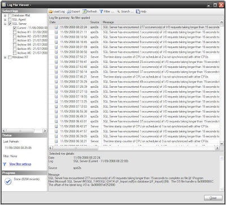Click the funnel icon beside View filter settings
The height and width of the screenshot is (205, 226).
[5, 164]
